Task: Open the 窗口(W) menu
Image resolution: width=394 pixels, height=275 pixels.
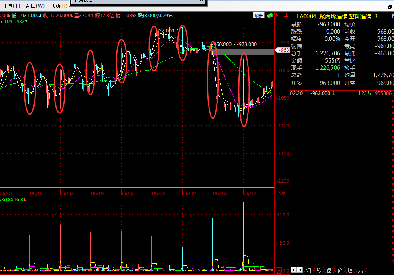Action: (35, 6)
